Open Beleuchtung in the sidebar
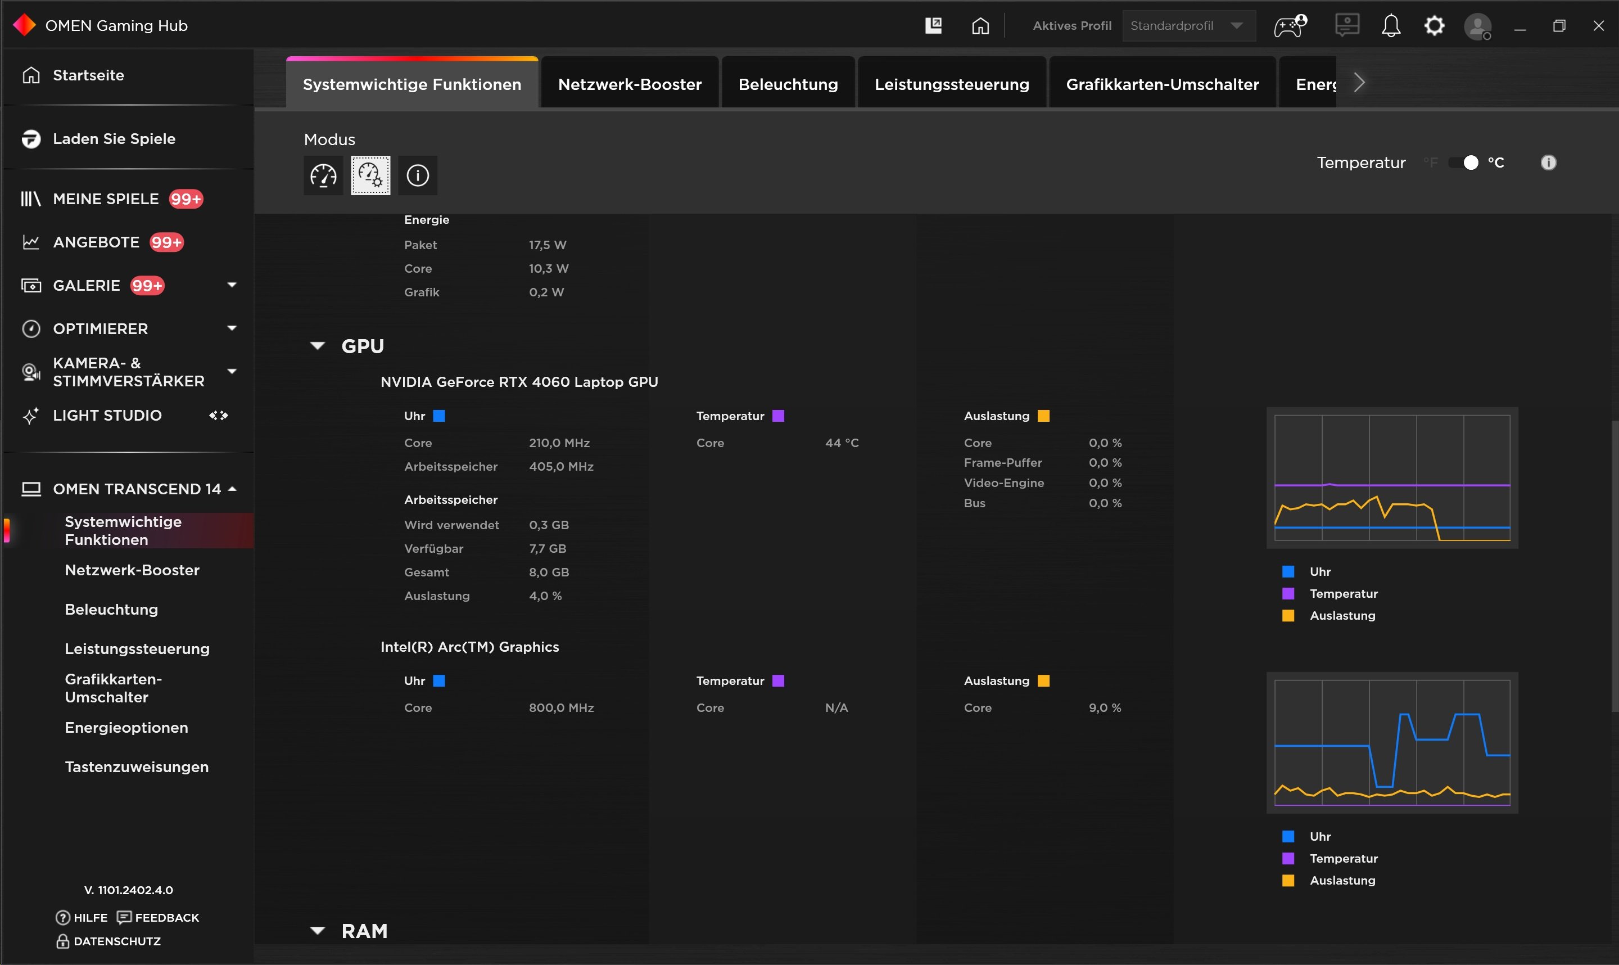This screenshot has width=1619, height=965. click(x=111, y=609)
